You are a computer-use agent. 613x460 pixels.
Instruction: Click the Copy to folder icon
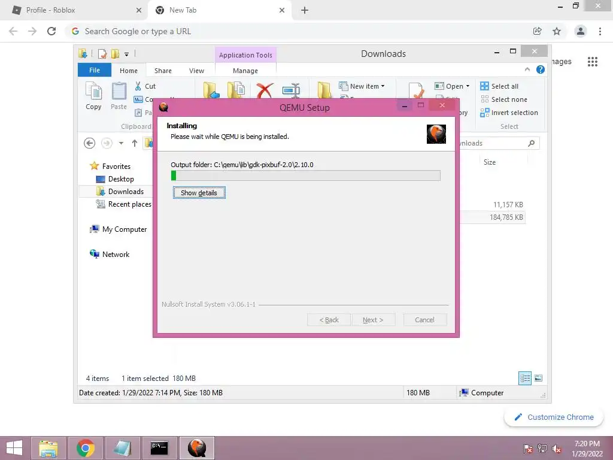pyautogui.click(x=236, y=90)
